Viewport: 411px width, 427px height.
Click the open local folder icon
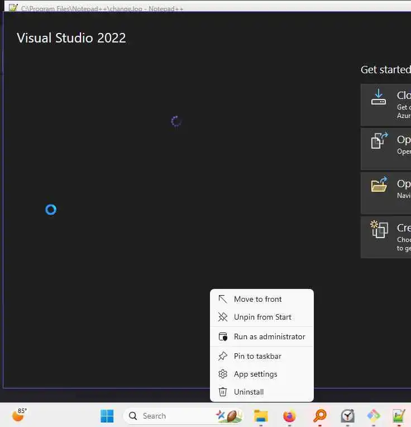tap(379, 184)
